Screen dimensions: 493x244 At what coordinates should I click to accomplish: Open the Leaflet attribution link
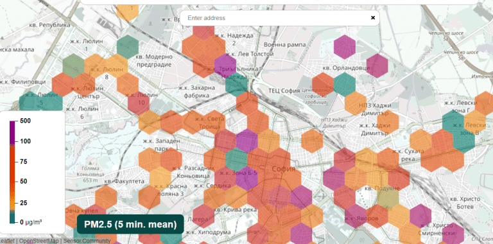[7, 241]
